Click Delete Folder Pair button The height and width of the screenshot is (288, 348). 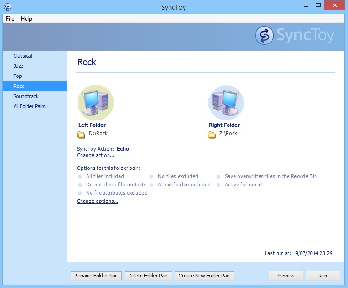tap(148, 276)
